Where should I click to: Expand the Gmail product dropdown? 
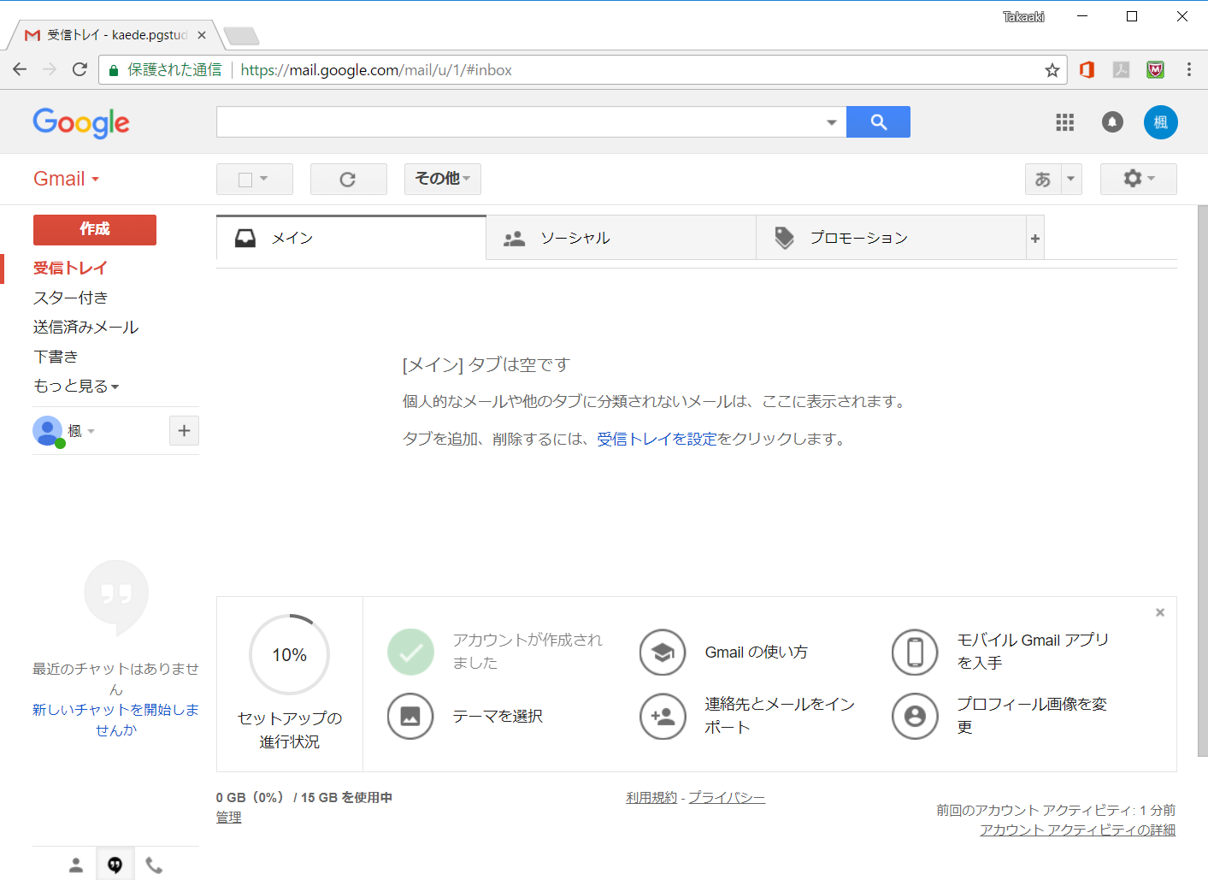click(67, 179)
